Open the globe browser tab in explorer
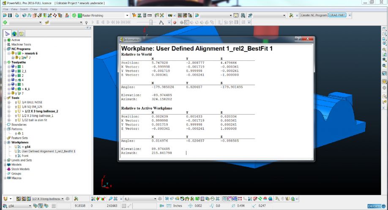Image resolution: width=388 pixels, height=210 pixels. tap(14, 34)
